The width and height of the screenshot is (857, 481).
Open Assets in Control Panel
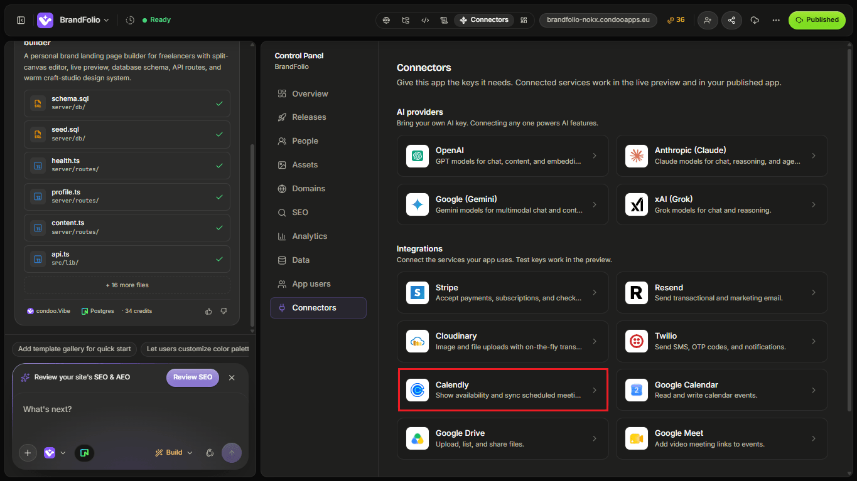(318, 165)
